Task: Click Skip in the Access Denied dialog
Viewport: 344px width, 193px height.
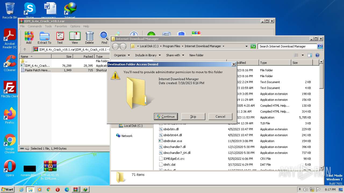Action: 193,117
